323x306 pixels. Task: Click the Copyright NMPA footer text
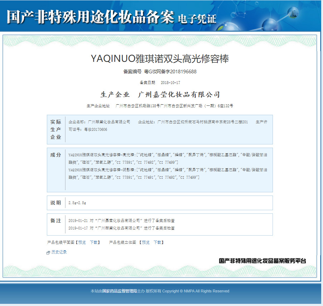tap(196, 291)
